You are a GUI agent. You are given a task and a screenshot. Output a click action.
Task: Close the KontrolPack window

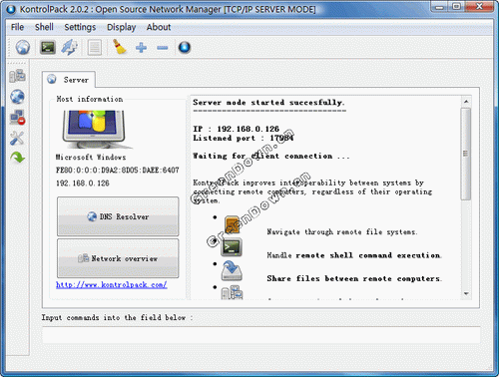coord(479,6)
